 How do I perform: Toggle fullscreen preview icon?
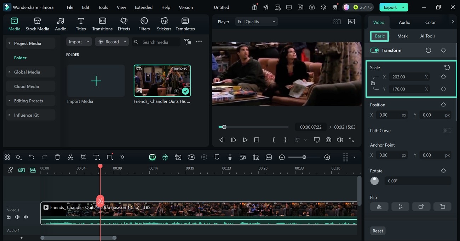click(x=351, y=140)
